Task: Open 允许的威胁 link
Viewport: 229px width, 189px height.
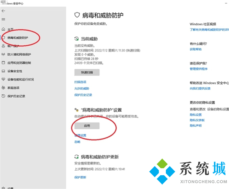Action: (82, 88)
